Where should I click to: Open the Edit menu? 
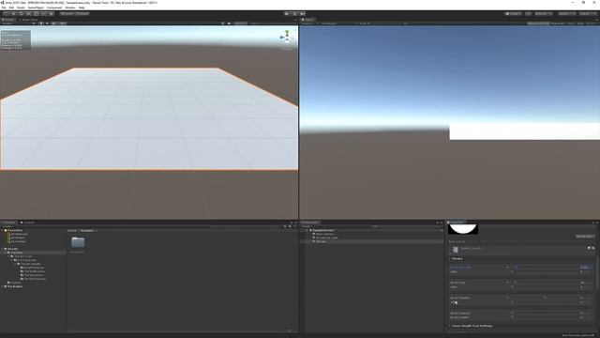tap(11, 8)
